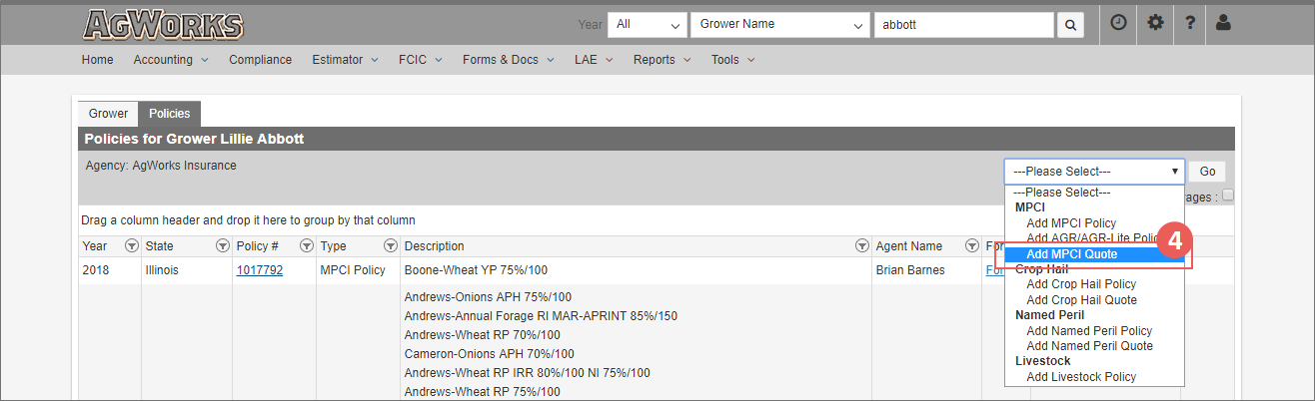Click the AgWorks logo

[163, 24]
